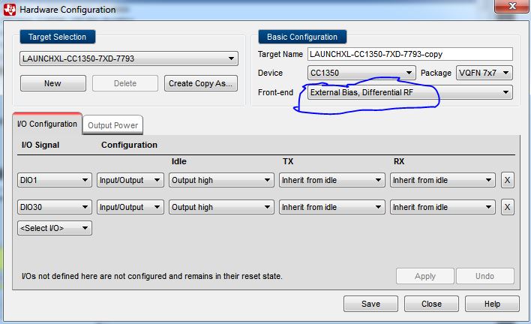This screenshot has height=324, width=531.
Task: Click the Undo button
Action: click(x=485, y=276)
